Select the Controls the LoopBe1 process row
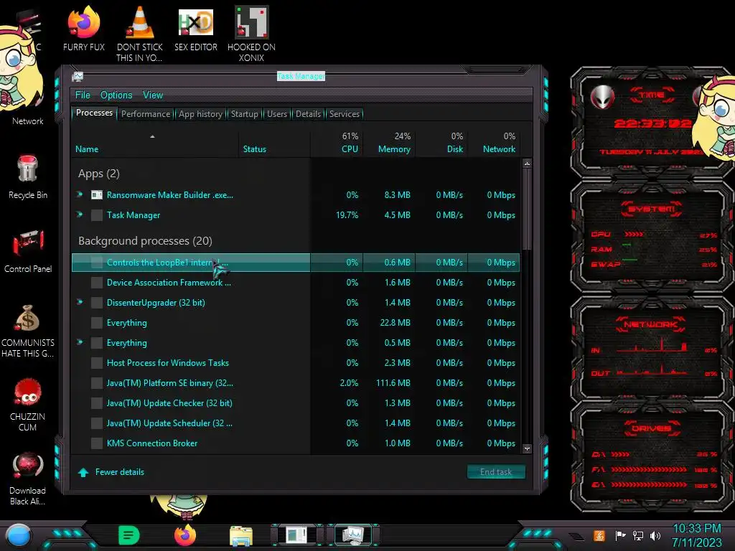This screenshot has height=551, width=735. click(296, 263)
